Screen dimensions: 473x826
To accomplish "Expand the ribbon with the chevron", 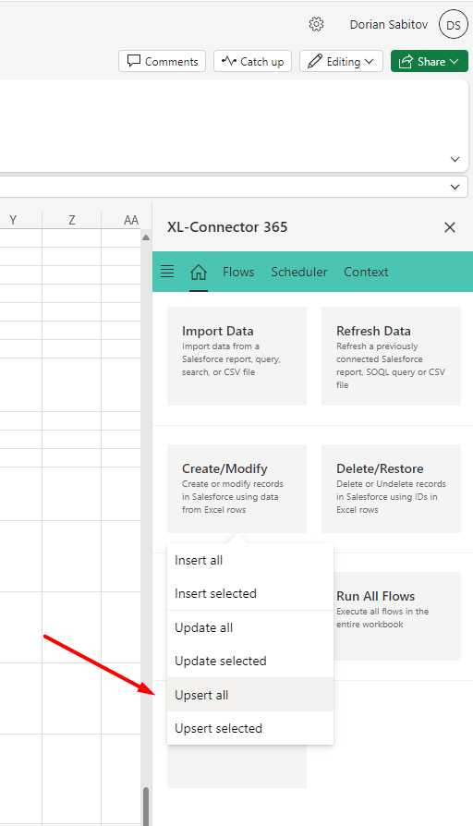I will click(x=455, y=159).
